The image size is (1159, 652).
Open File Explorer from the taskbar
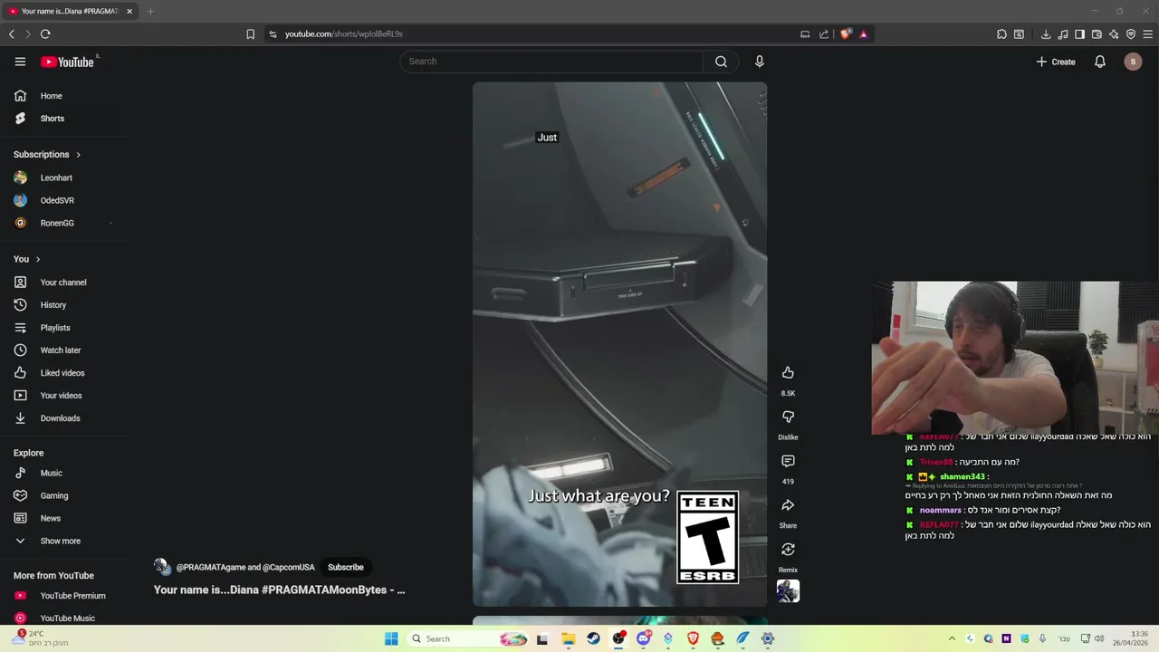click(x=569, y=638)
